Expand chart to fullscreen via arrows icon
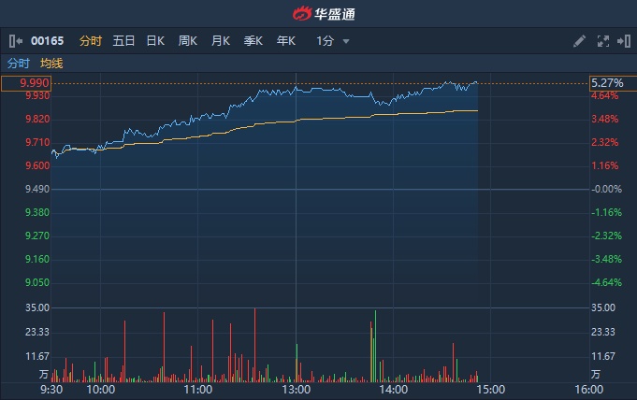Screen dimensions: 637x400 coord(602,41)
